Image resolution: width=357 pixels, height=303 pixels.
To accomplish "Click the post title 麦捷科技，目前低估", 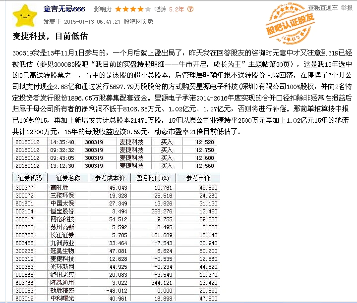I will coord(50,36).
